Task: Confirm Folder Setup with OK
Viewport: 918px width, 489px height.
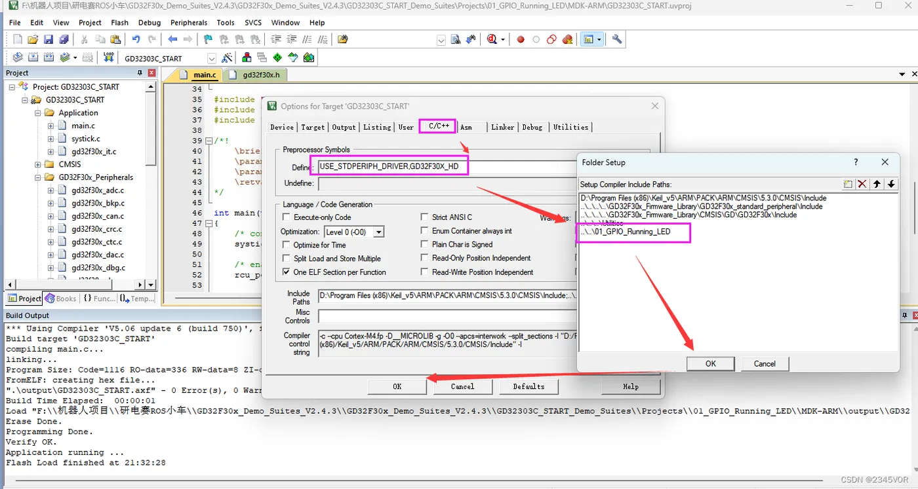Action: tap(711, 363)
